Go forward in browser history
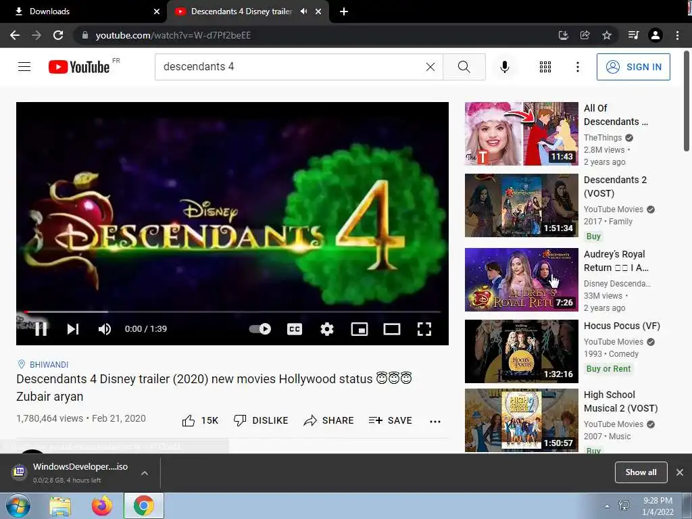This screenshot has height=519, width=692. [36, 35]
